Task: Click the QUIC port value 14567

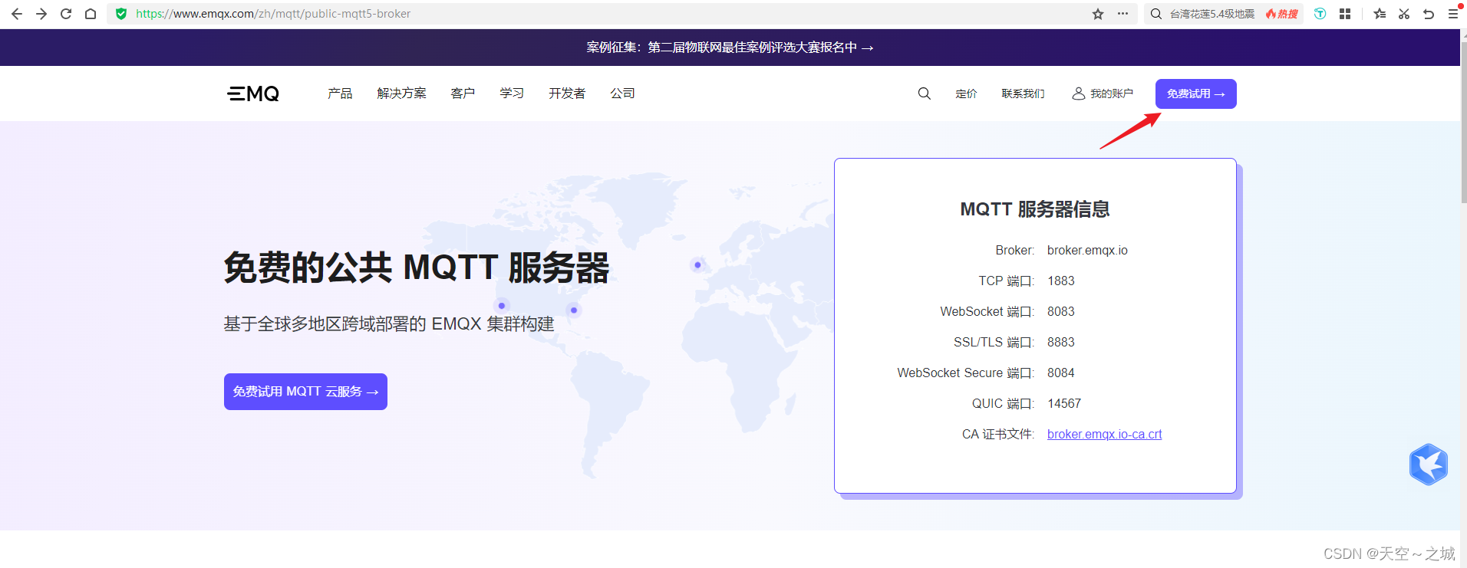Action: click(1064, 403)
